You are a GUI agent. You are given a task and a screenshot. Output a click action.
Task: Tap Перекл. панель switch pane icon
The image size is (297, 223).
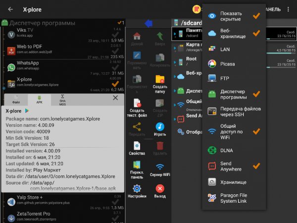pyautogui.click(x=137, y=165)
